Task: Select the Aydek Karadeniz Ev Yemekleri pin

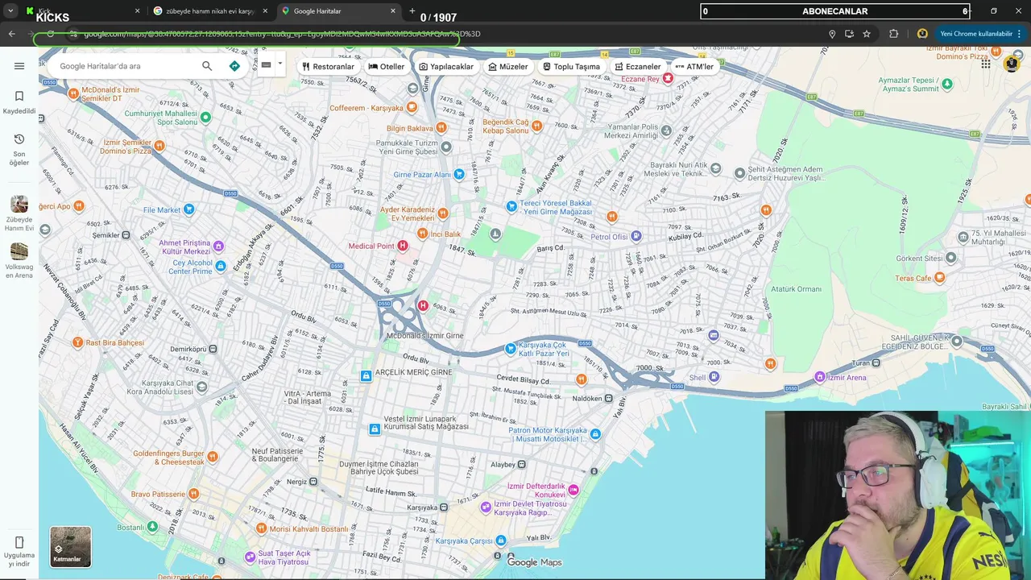Action: point(443,213)
